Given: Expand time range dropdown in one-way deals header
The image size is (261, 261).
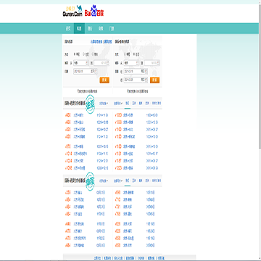Looking at the screenshot, I should point(118,181).
